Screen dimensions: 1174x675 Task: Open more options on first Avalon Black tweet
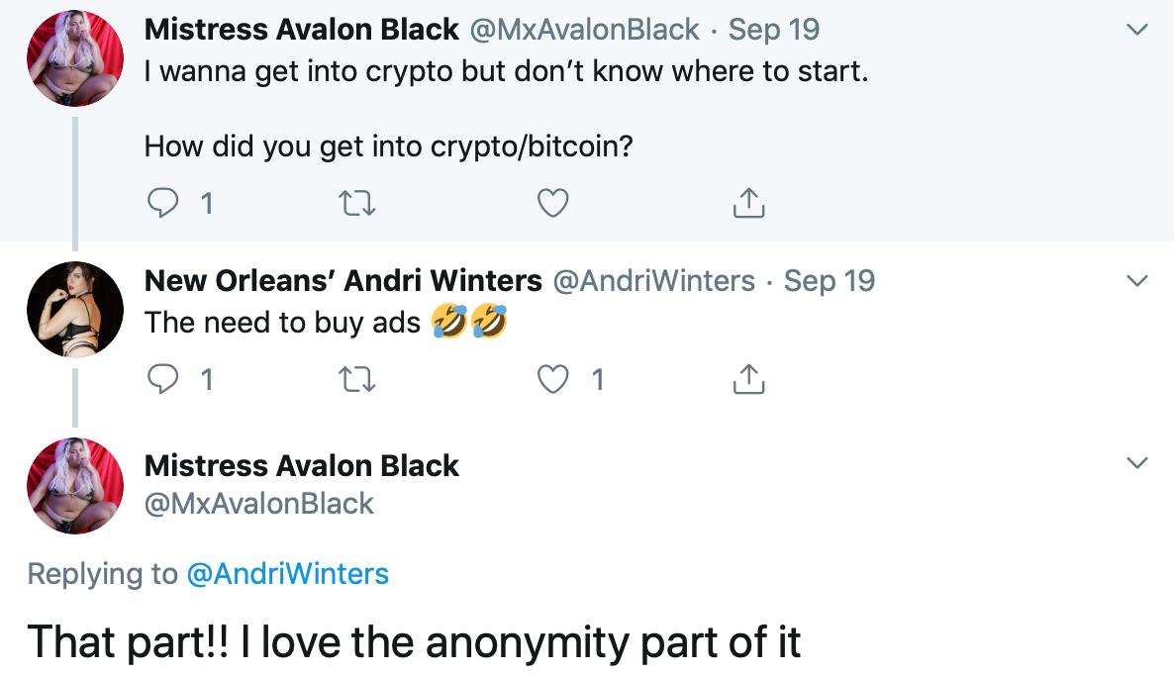click(x=1137, y=31)
